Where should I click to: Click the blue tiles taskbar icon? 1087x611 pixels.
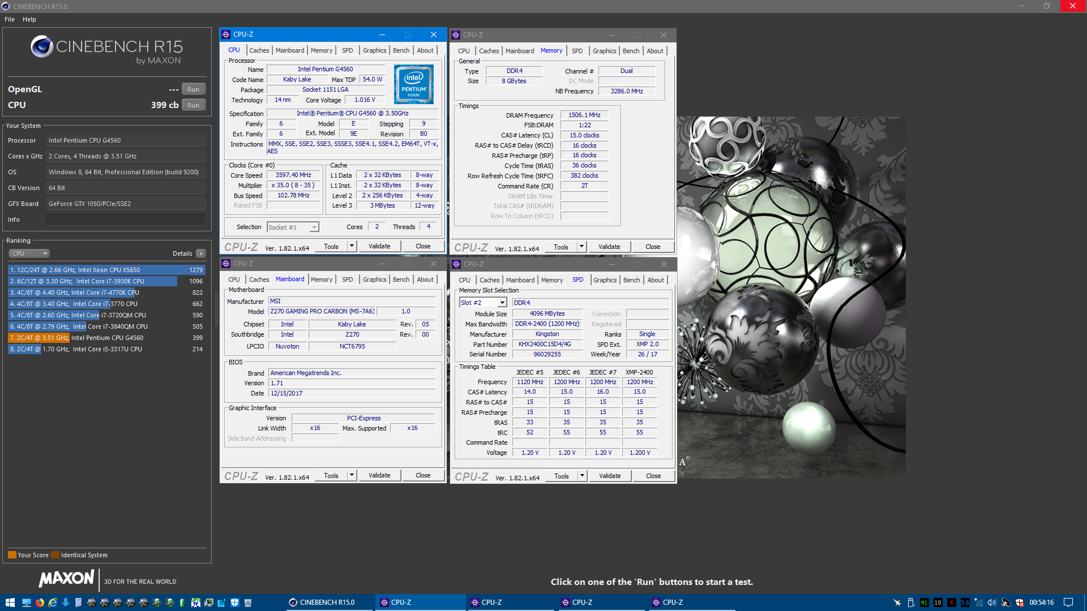221,603
